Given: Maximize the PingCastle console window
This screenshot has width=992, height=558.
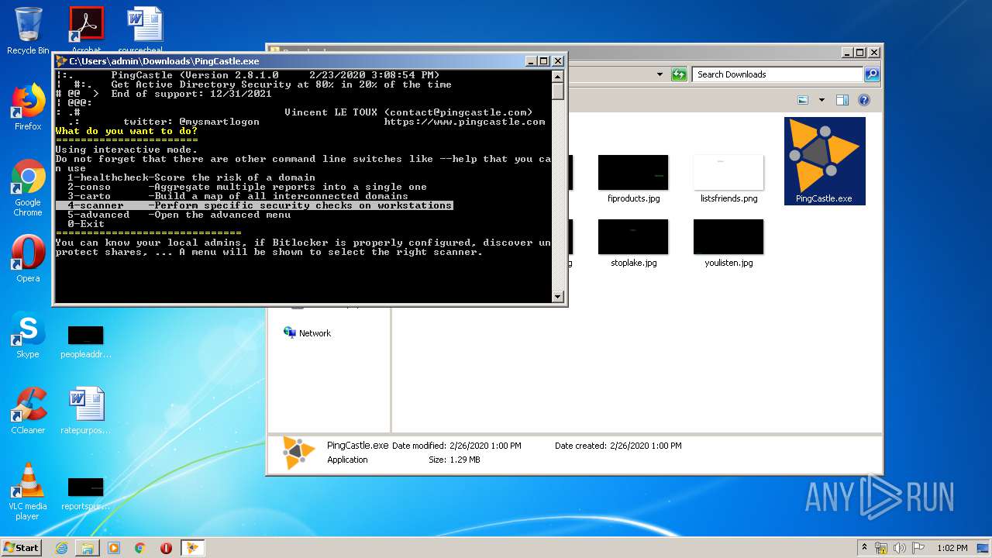Looking at the screenshot, I should (x=544, y=61).
